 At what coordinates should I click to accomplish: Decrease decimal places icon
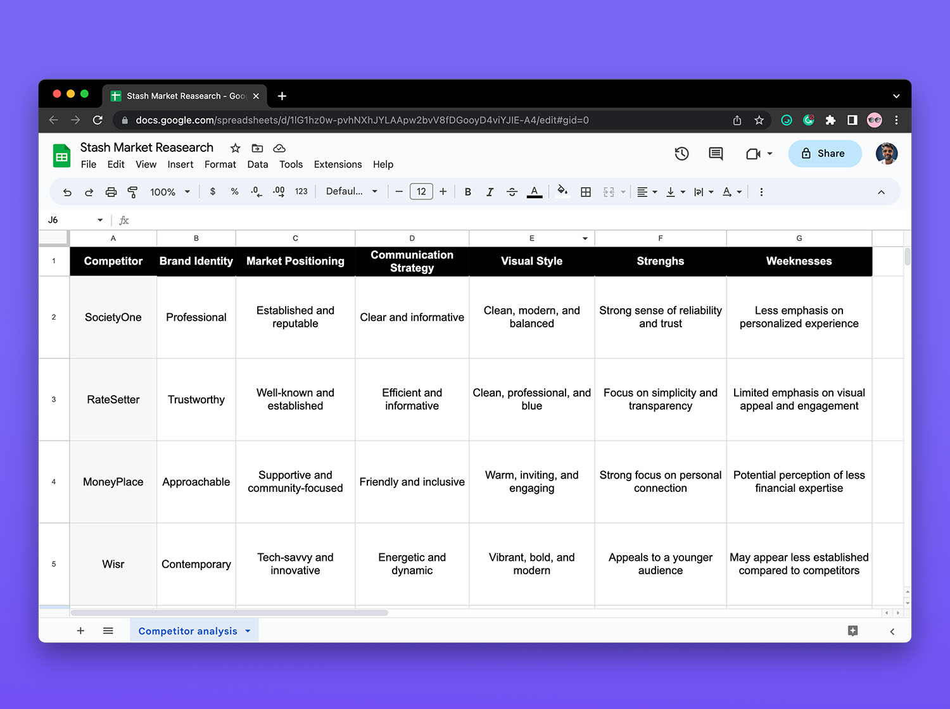click(256, 191)
